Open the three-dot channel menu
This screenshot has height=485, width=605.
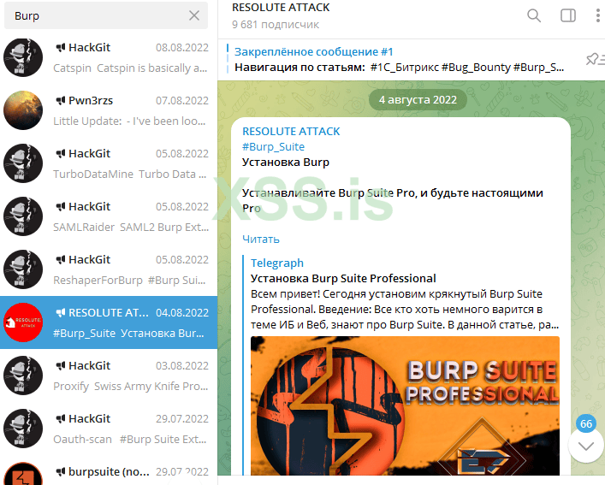tap(597, 15)
